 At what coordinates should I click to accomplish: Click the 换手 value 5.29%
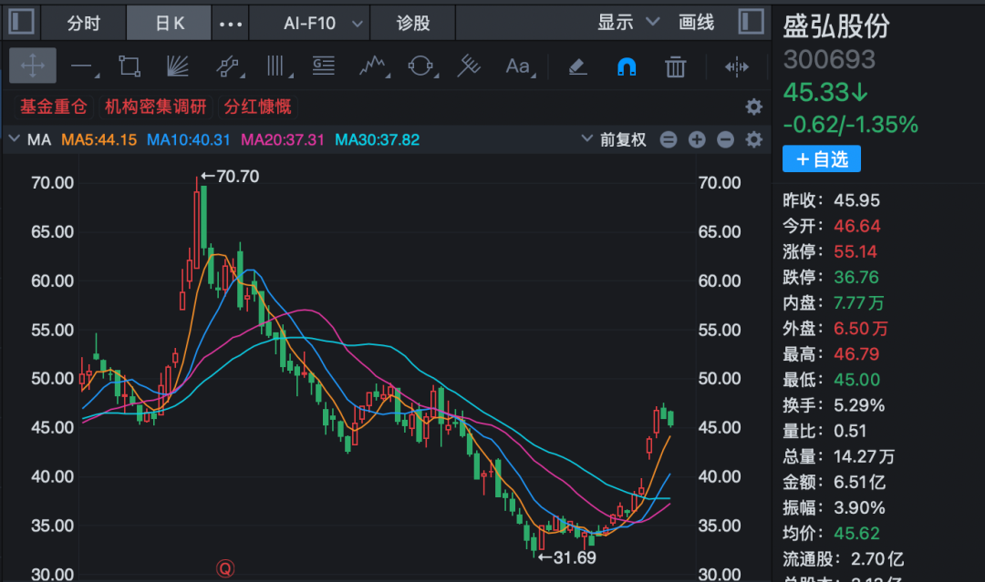(859, 406)
